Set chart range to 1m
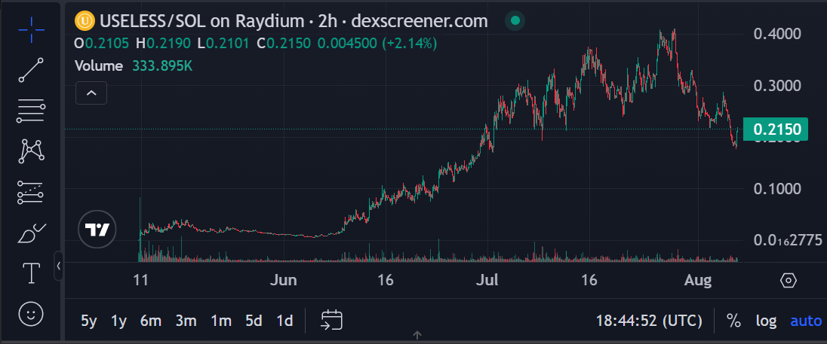Viewport: 827px width, 344px height. [x=221, y=321]
